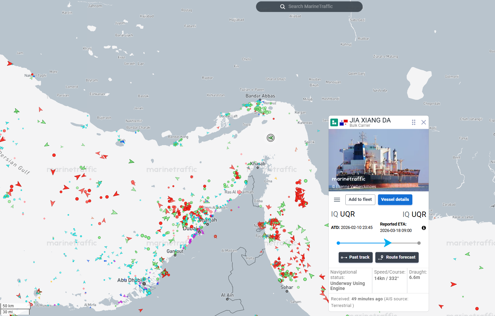Viewport: 495px width, 316px height.
Task: Click the Khasab map label
Action: [x=258, y=164]
